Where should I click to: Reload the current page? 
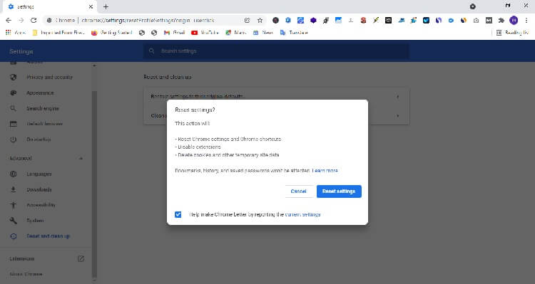click(34, 21)
